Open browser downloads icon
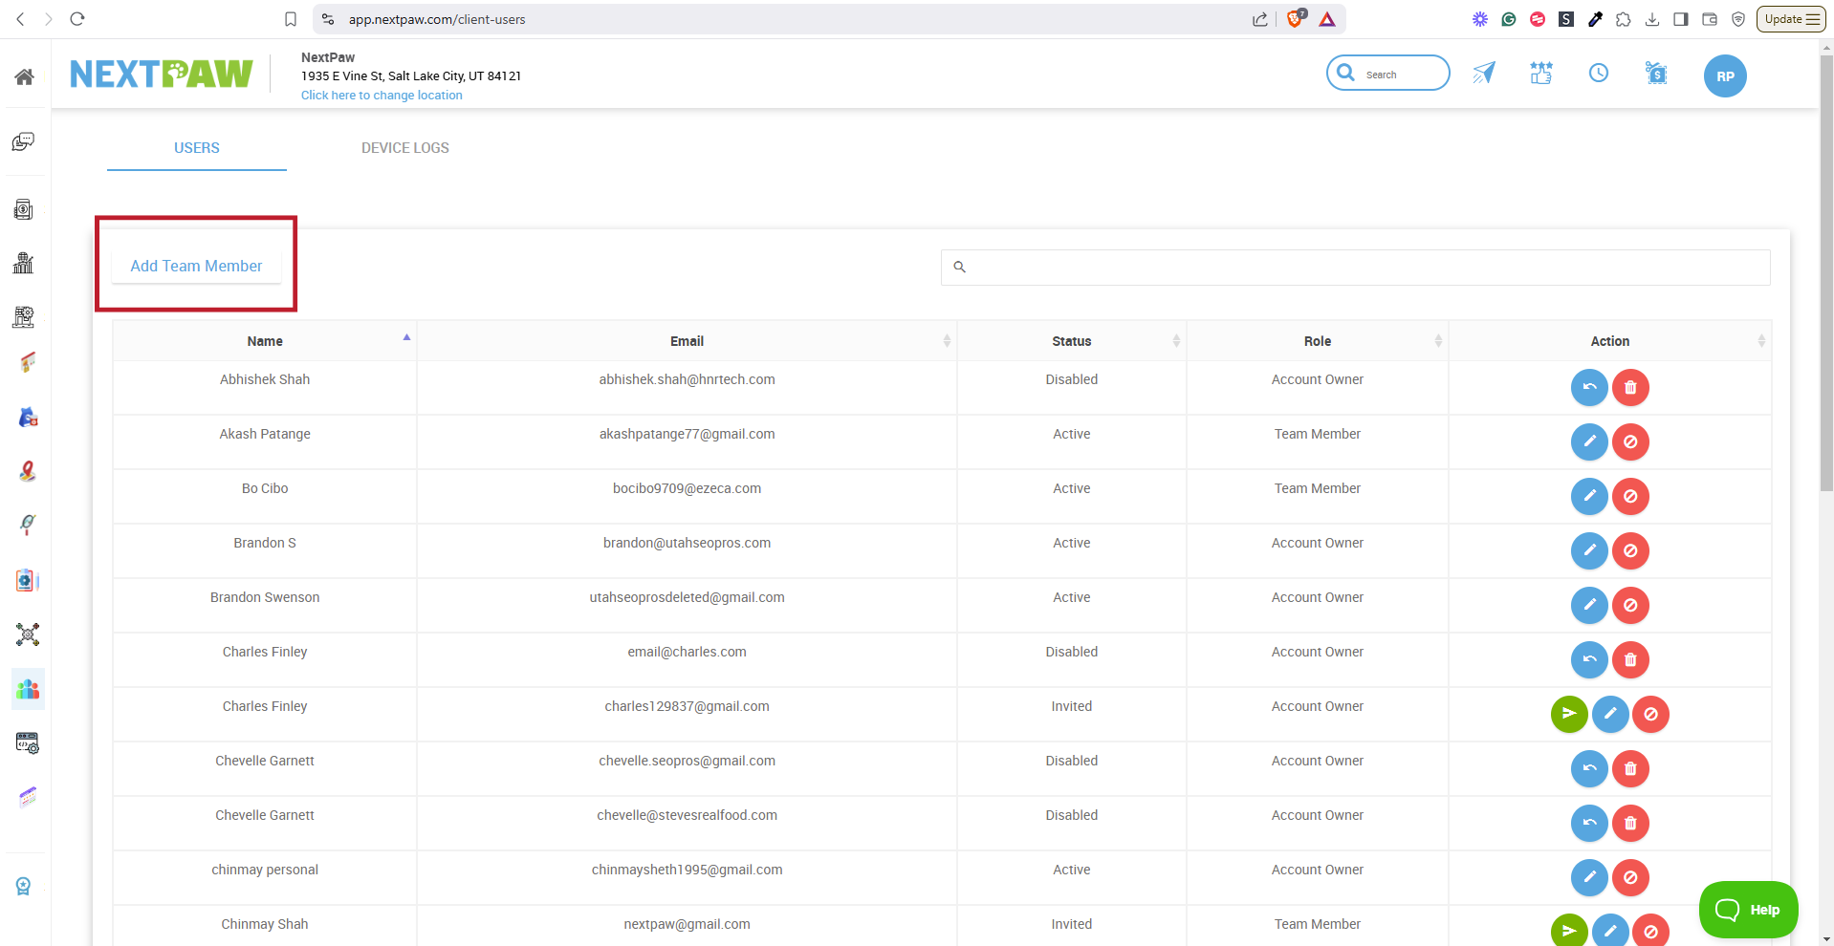 (x=1652, y=19)
